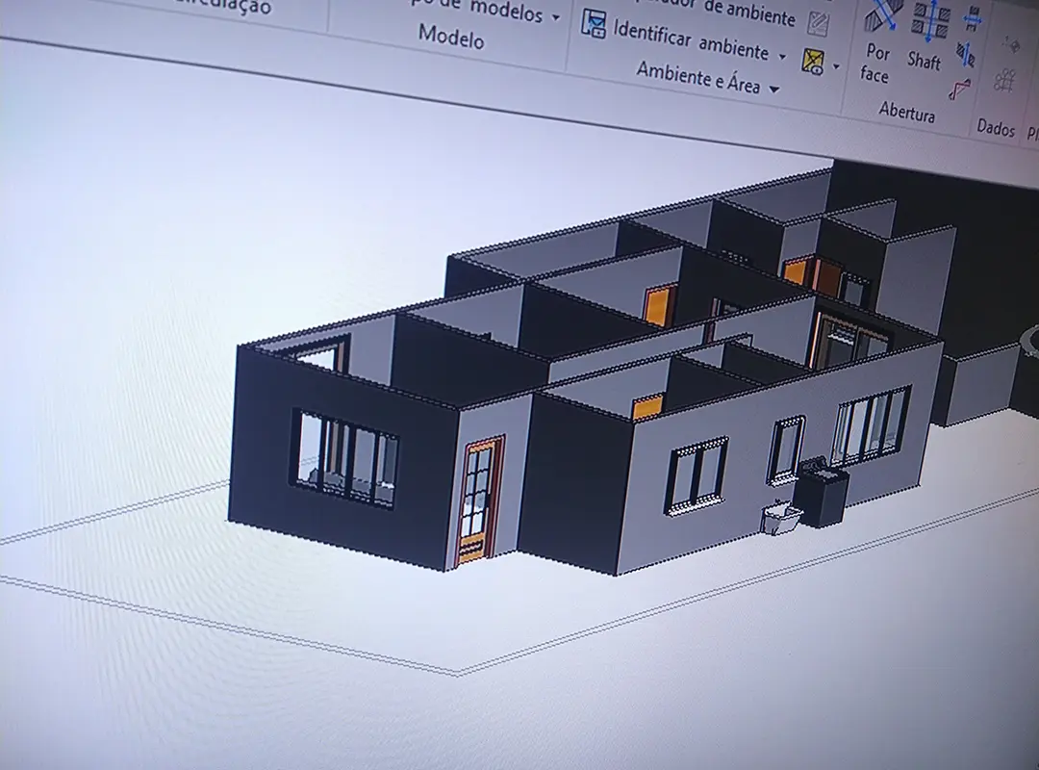The height and width of the screenshot is (770, 1039).
Task: Select the white laundry sink outside
Action: pyautogui.click(x=780, y=520)
